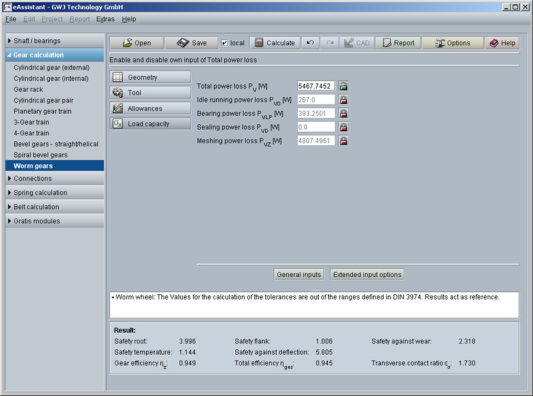Image resolution: width=533 pixels, height=396 pixels.
Task: Toggle the local checkbox
Action: (225, 43)
